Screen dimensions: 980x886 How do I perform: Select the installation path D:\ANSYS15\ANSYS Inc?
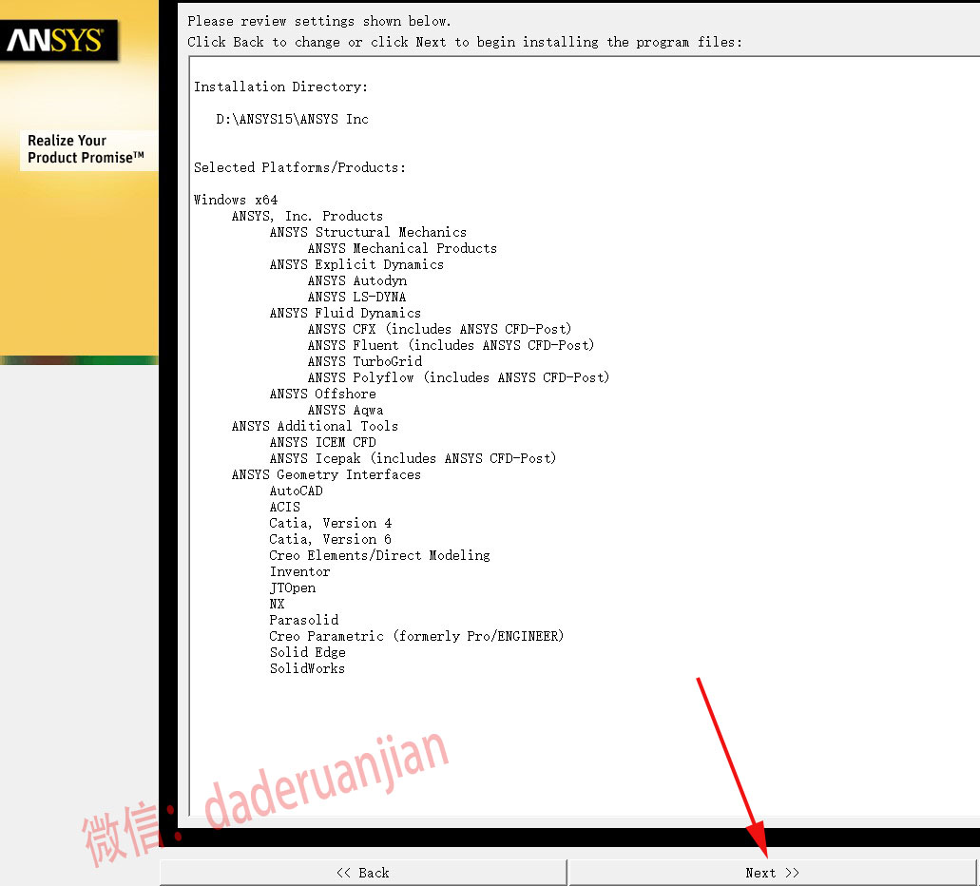[x=292, y=119]
